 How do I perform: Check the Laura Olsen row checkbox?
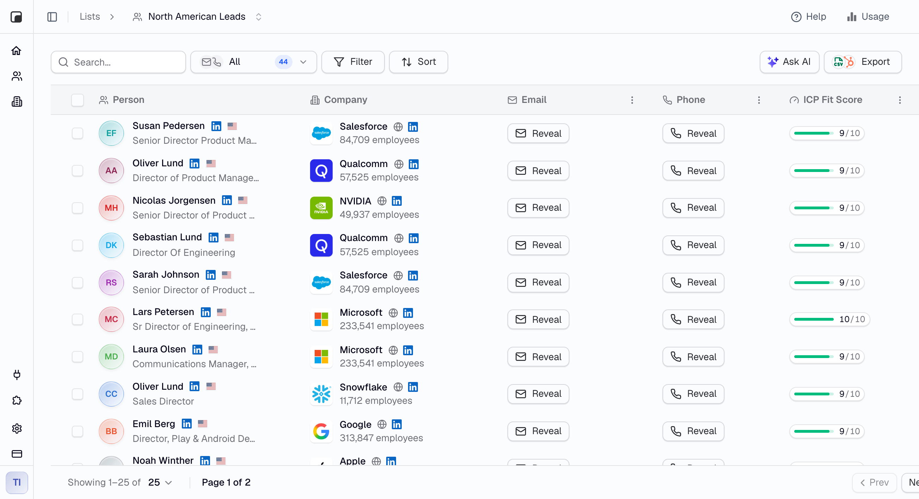[x=78, y=357]
